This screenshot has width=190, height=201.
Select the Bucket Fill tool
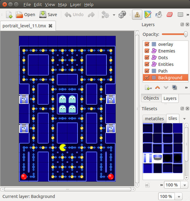click(159, 15)
